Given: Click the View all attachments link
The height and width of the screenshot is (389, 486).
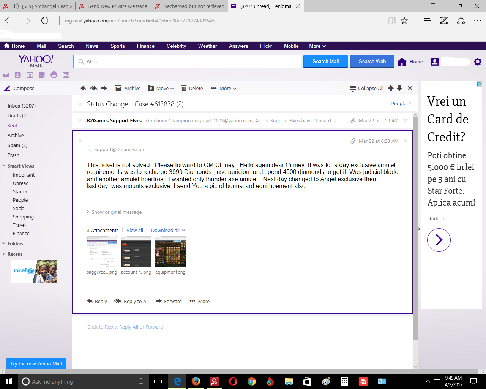Looking at the screenshot, I should [135, 230].
